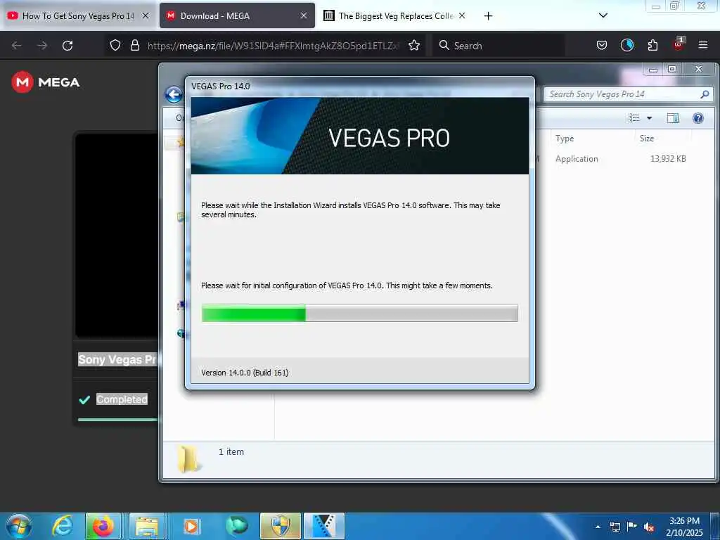This screenshot has width=720, height=540.
Task: Focus the mega.nz address bar
Action: (274, 46)
